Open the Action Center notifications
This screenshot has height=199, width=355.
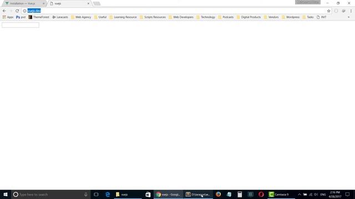point(348,194)
